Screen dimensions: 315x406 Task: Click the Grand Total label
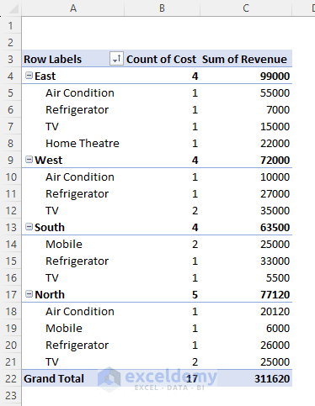(54, 378)
